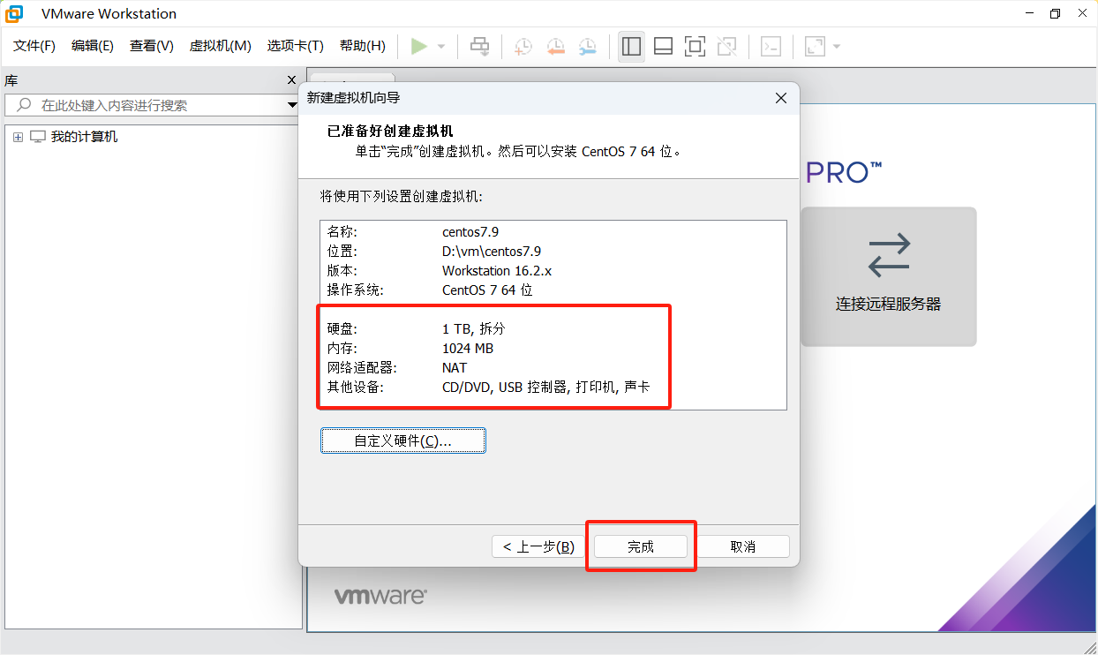Click the VMware Workstation title bar logo
Image resolution: width=1098 pixels, height=655 pixels.
point(14,13)
